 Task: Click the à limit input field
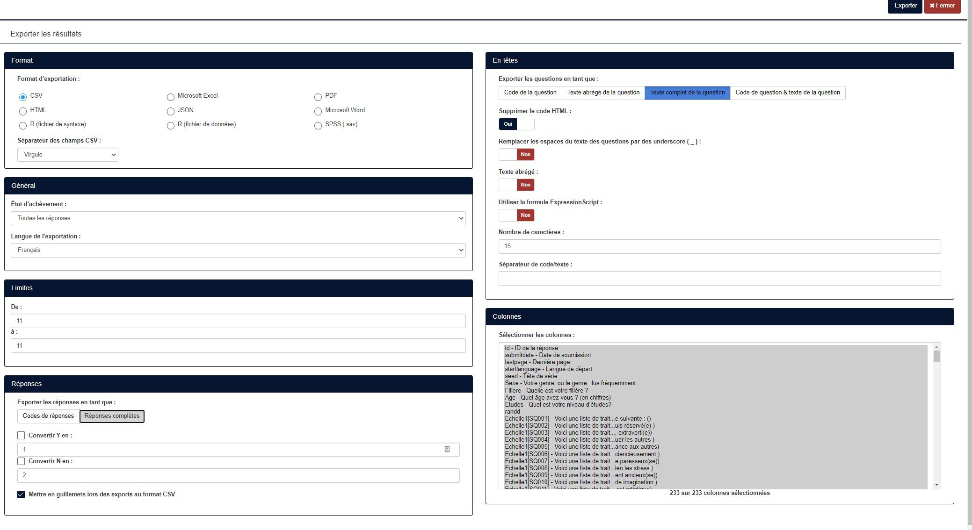[238, 345]
